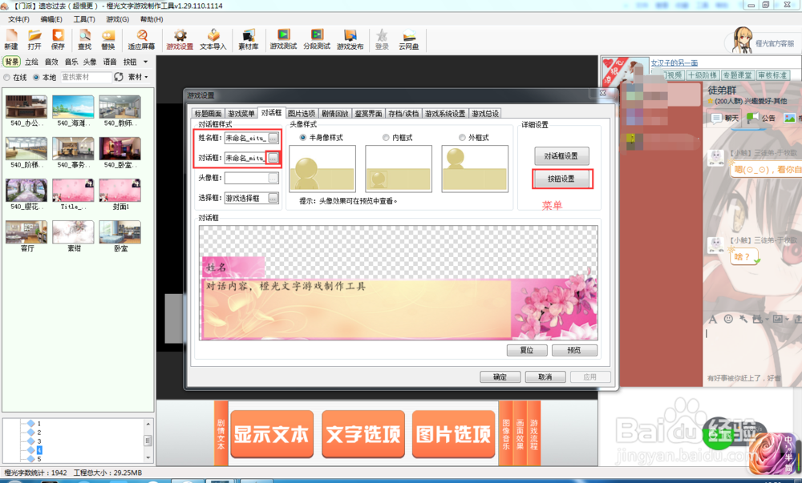Click the 替换 replace tool
Viewport: 802px width, 483px height.
pyautogui.click(x=108, y=40)
